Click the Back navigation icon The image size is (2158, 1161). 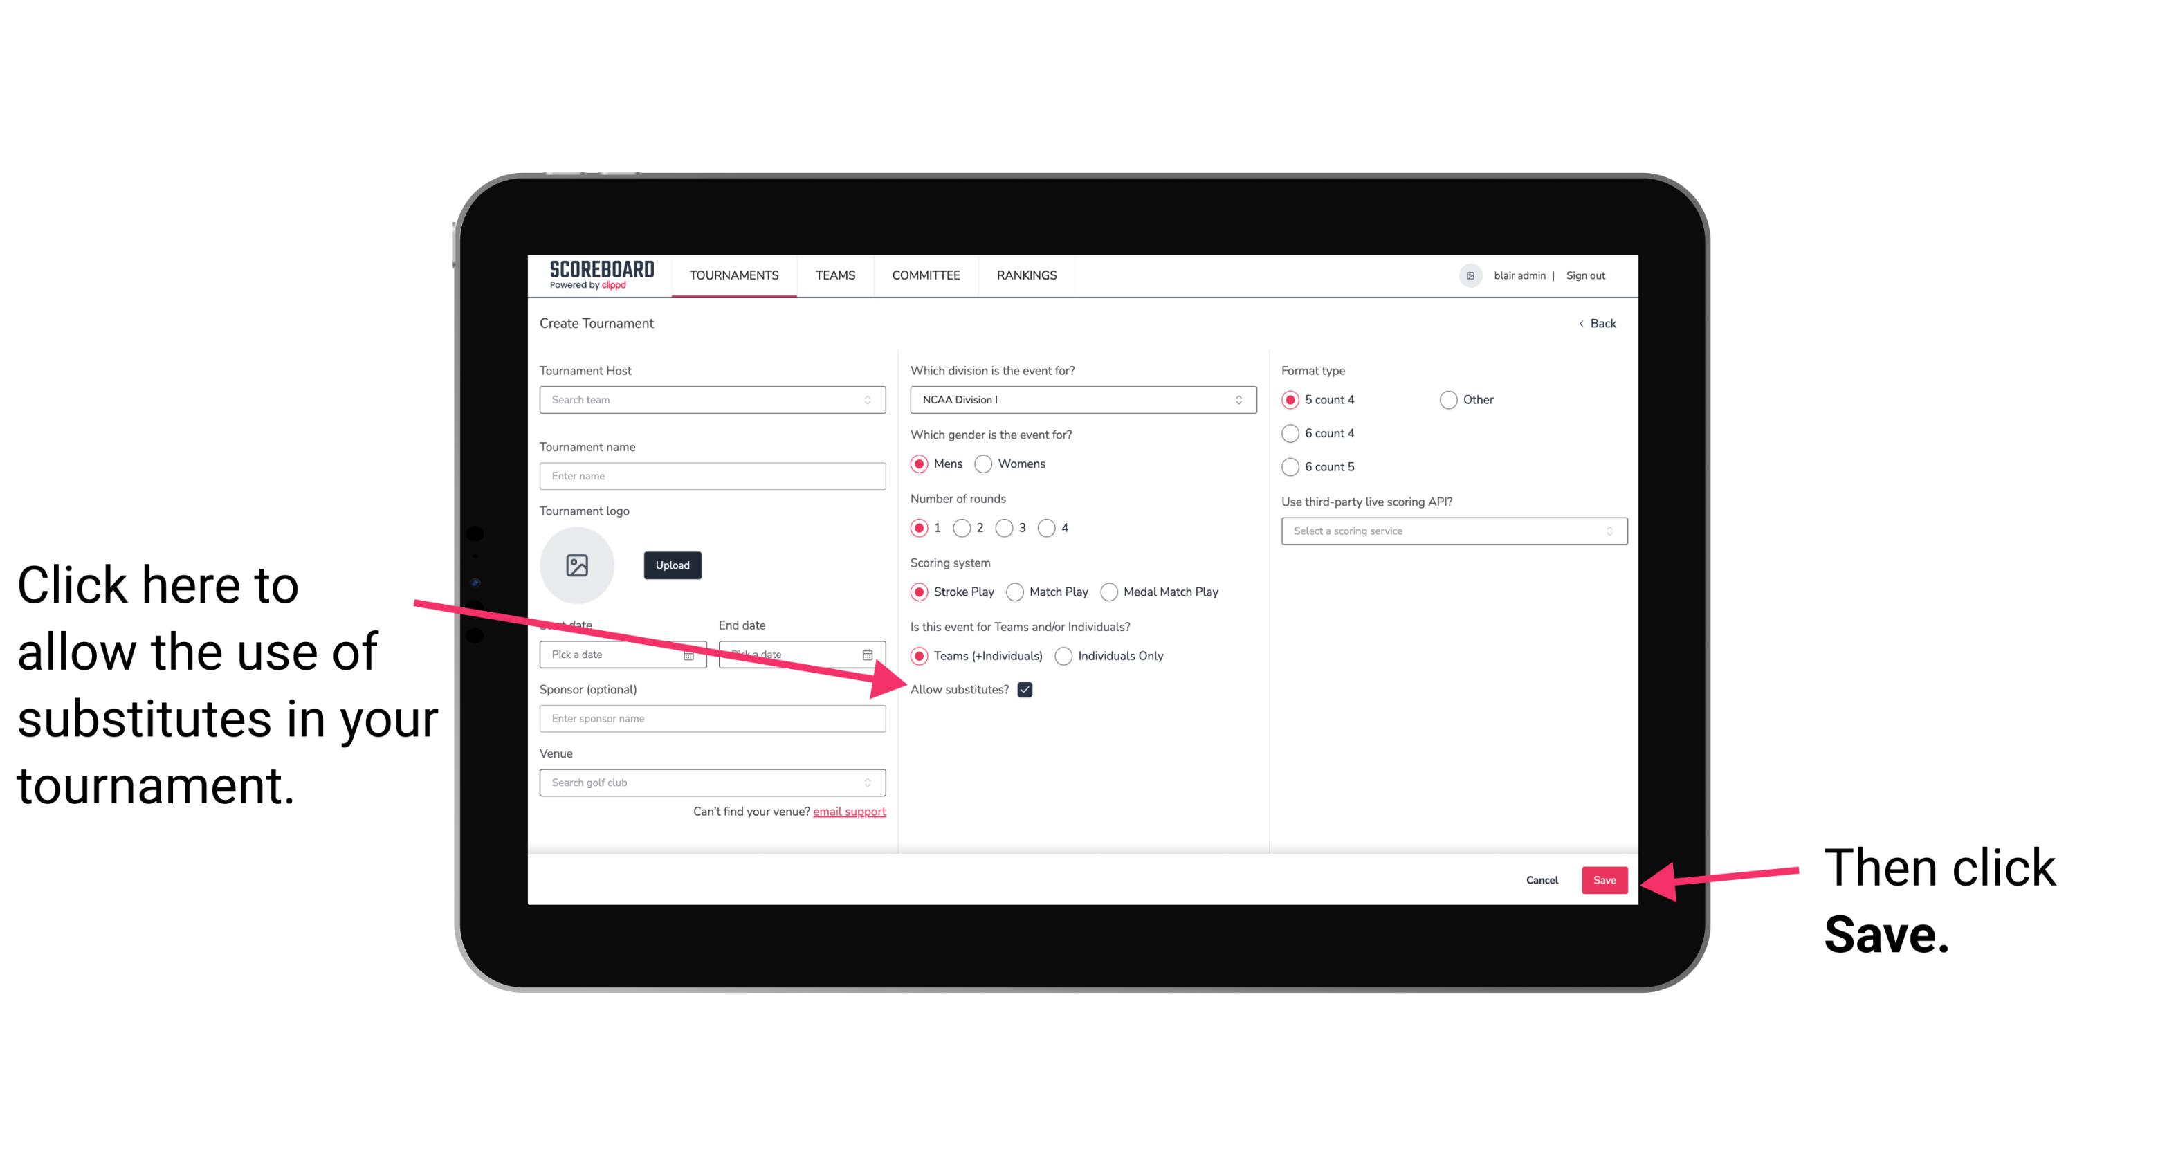pyautogui.click(x=1584, y=322)
